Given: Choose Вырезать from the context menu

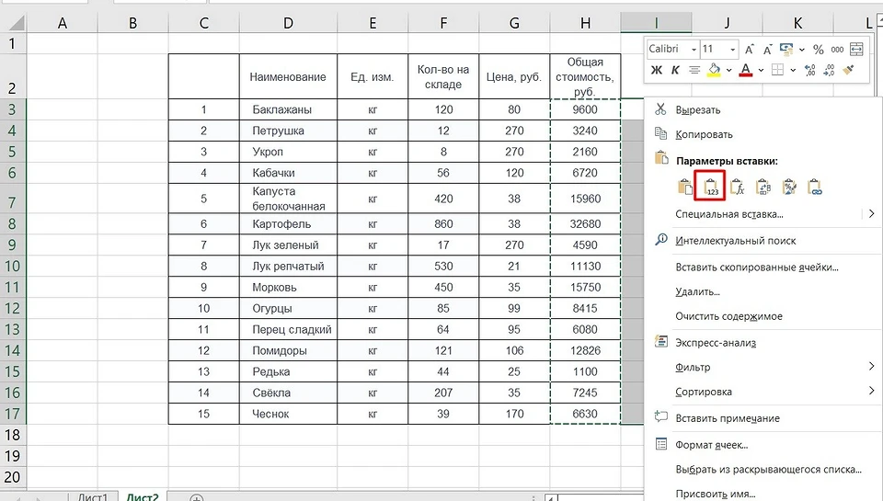Looking at the screenshot, I should [x=698, y=109].
